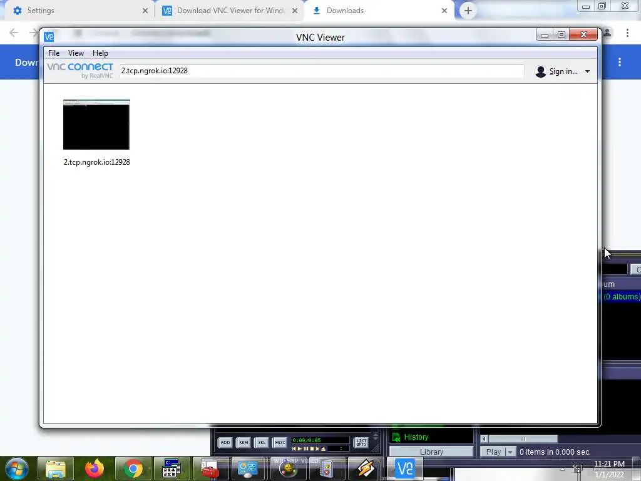Open the File menu in VNC Viewer
This screenshot has height=481, width=641.
point(54,53)
